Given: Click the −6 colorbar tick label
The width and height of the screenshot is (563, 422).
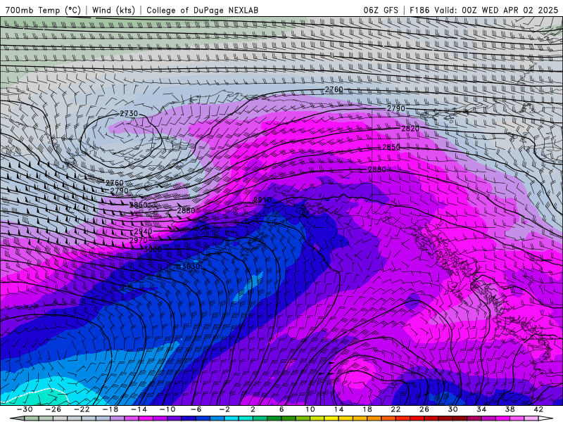Looking at the screenshot, I should tap(196, 409).
